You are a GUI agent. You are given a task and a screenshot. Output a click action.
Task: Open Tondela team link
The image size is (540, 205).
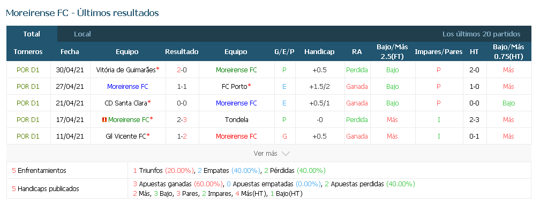pyautogui.click(x=236, y=120)
